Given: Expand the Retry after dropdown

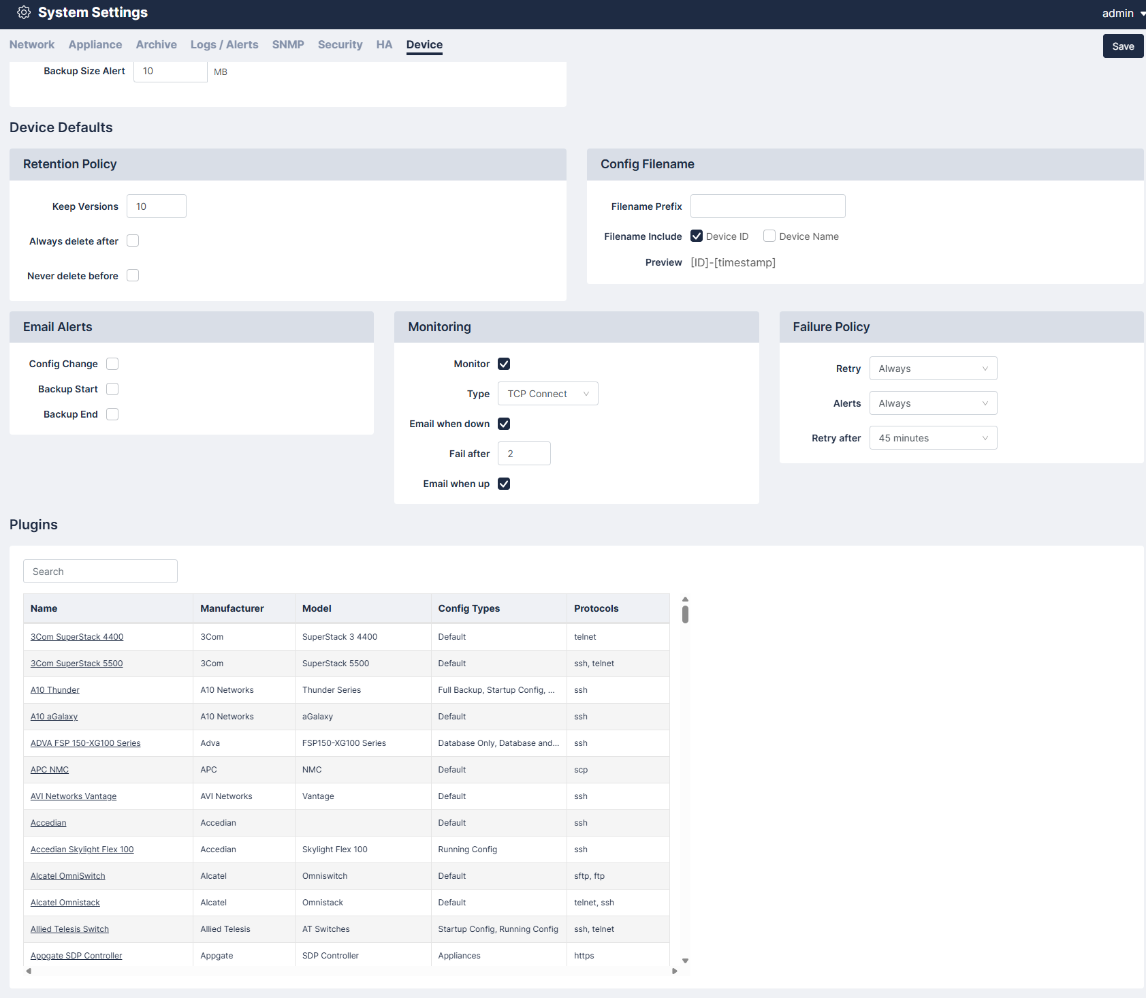Looking at the screenshot, I should (x=932, y=438).
